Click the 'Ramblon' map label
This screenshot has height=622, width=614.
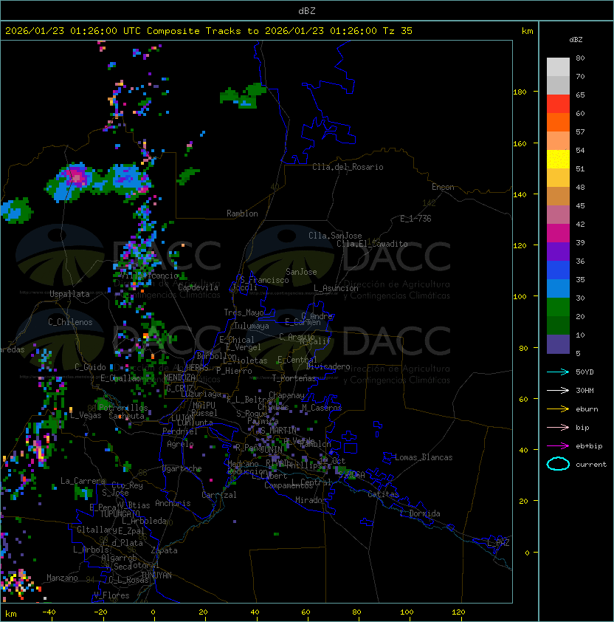[x=242, y=213]
